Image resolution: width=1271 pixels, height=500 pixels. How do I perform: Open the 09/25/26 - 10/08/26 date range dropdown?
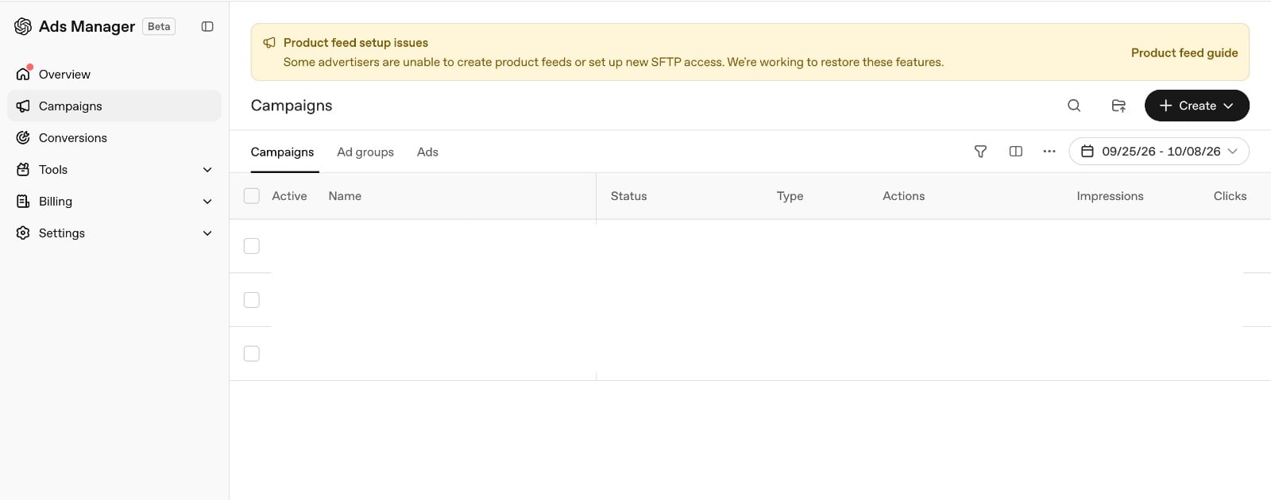coord(1159,151)
